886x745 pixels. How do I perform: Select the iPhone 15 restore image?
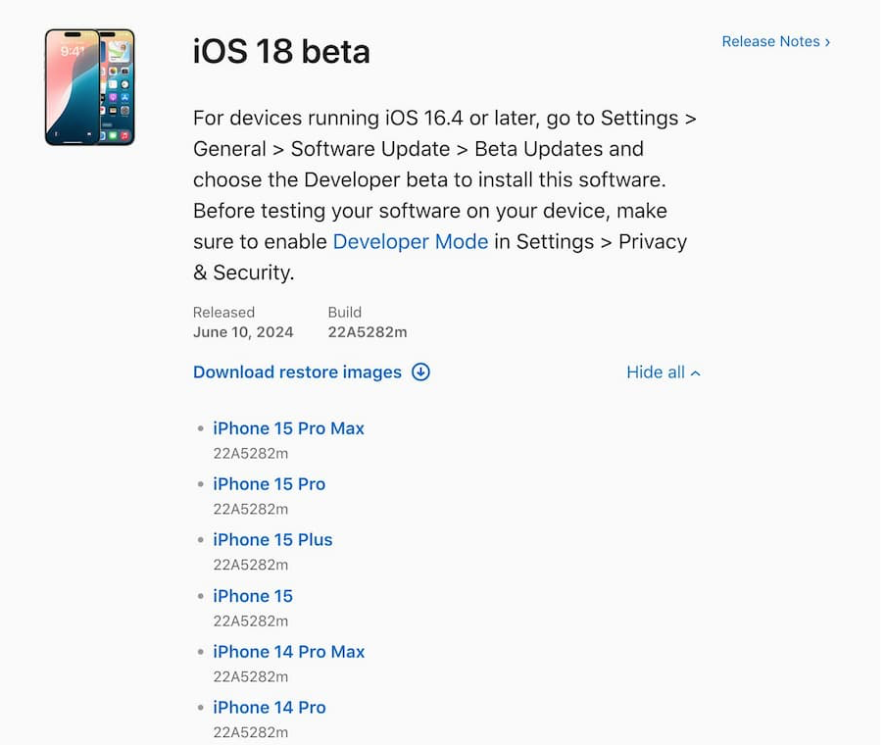point(253,596)
